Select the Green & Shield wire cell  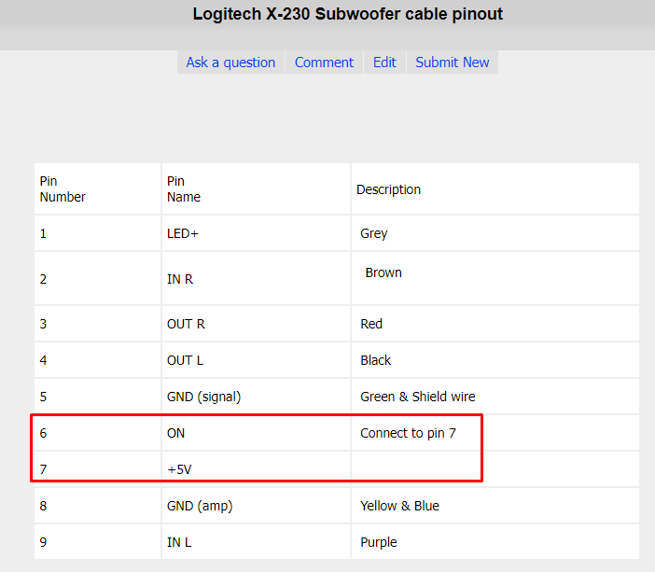495,397
